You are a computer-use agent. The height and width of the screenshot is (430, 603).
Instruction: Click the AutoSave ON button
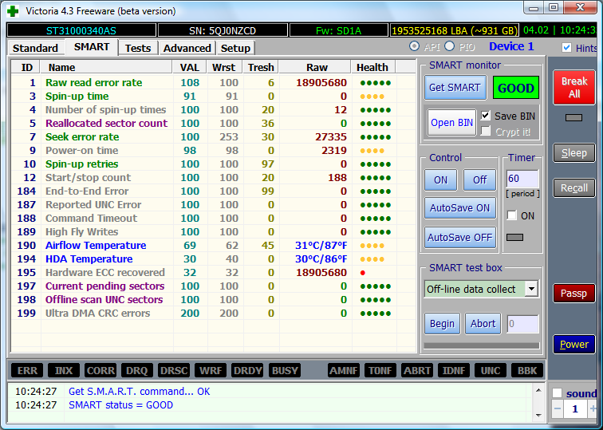(460, 208)
